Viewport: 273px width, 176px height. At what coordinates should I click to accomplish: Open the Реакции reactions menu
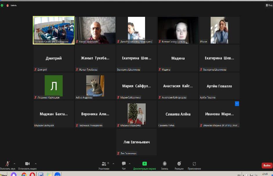179,164
